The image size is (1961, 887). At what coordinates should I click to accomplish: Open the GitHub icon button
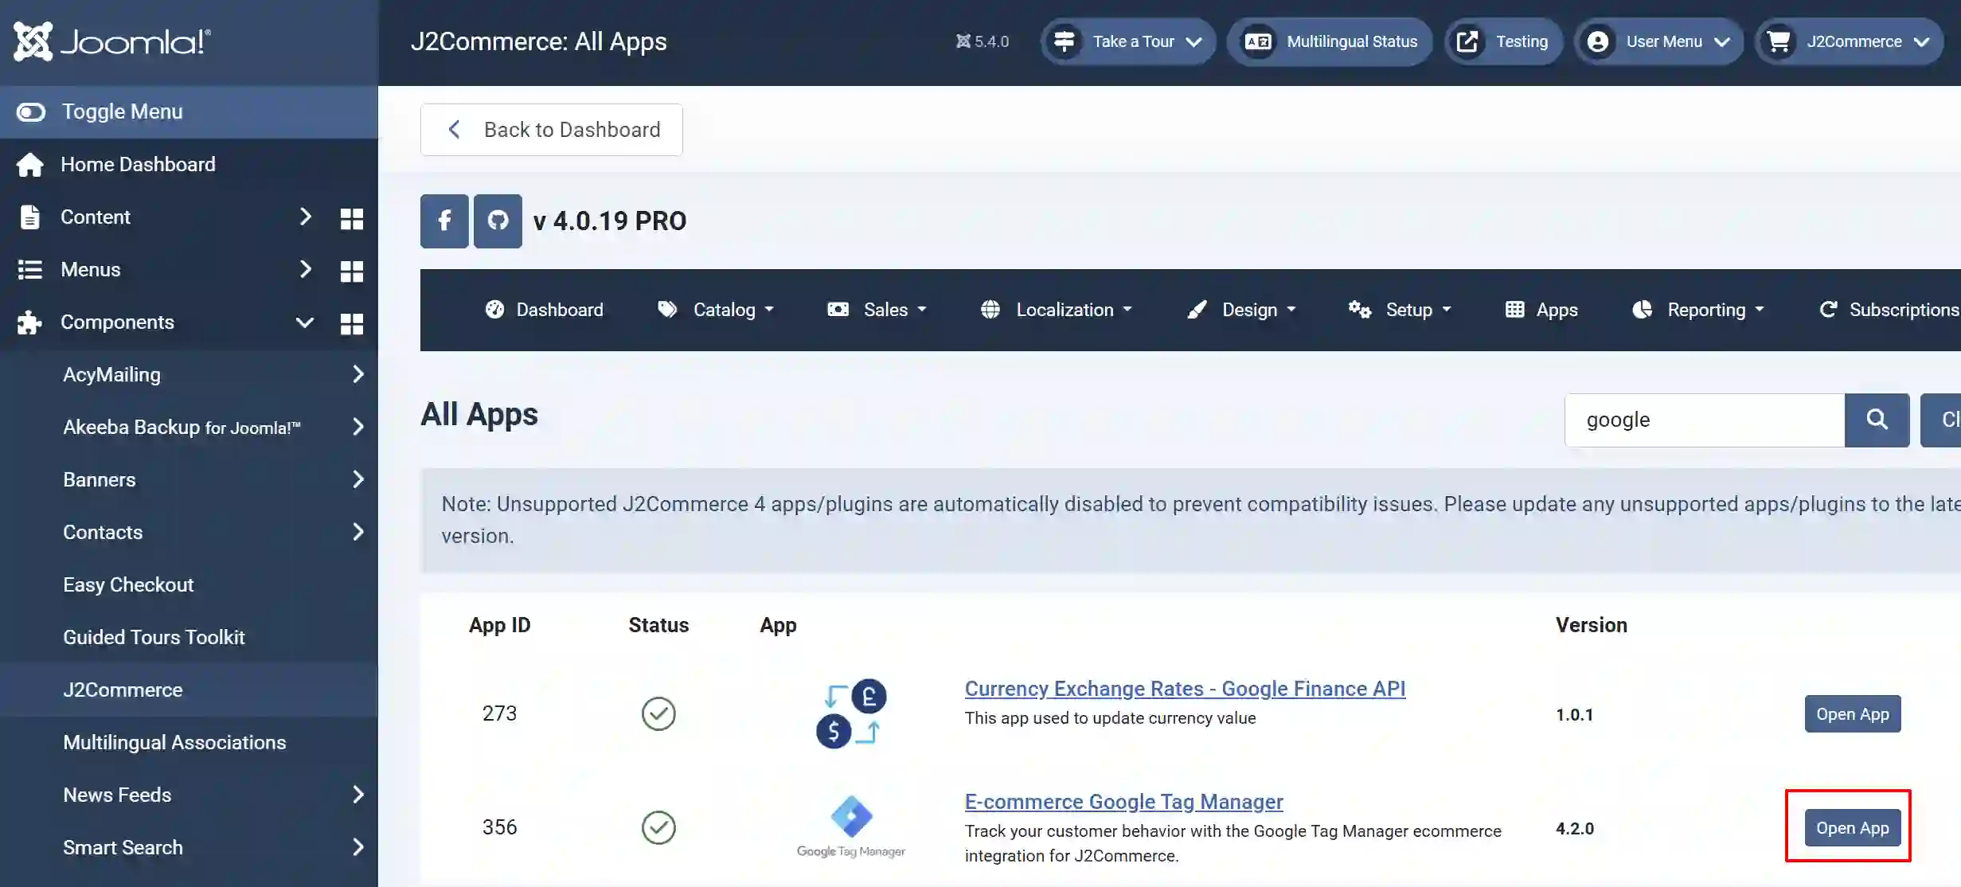click(498, 221)
